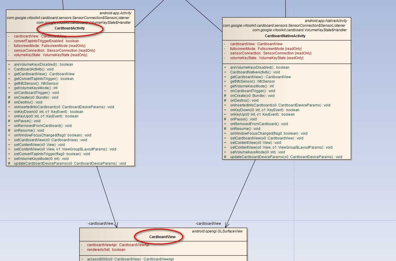Select fullscreenMode attribute in CardboardNativeActivity
This screenshot has height=261, width=396.
266,49
